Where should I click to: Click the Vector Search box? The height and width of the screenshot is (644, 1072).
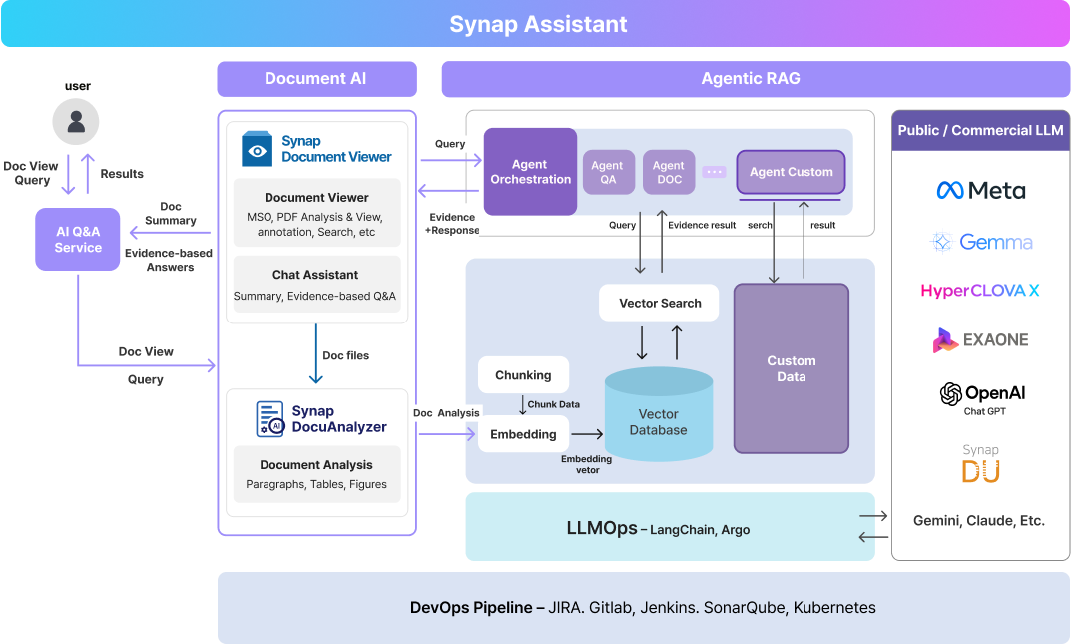pos(659,303)
